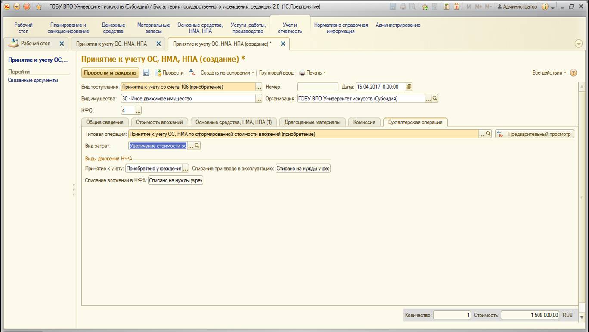Click the info help icon in title bar
This screenshot has width=589, height=332.
[545, 6]
